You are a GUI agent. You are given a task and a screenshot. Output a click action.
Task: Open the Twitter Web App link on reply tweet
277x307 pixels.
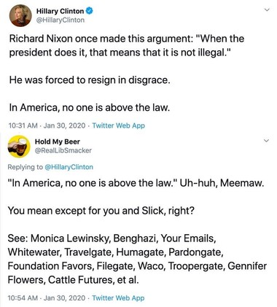(118, 298)
